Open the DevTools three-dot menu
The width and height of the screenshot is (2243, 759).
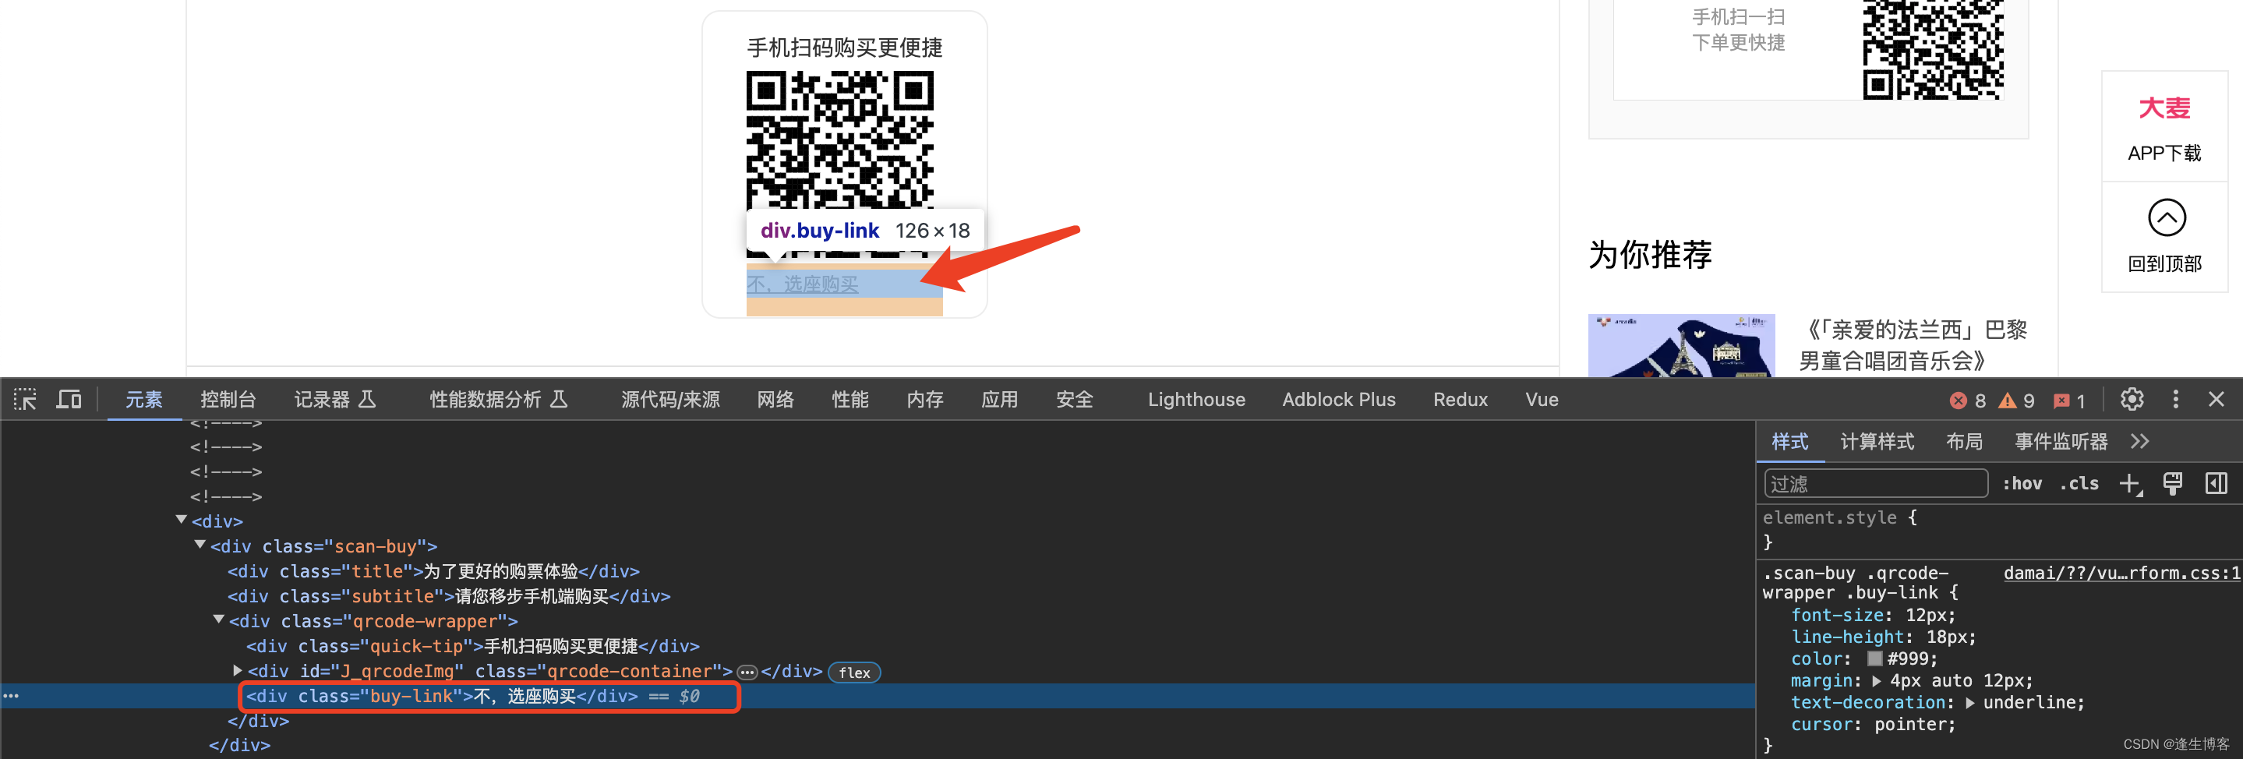[2175, 400]
